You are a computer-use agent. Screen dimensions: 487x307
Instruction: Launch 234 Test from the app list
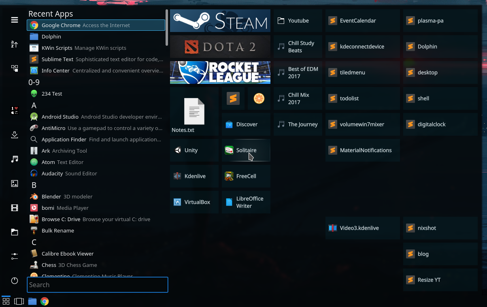pos(96,94)
